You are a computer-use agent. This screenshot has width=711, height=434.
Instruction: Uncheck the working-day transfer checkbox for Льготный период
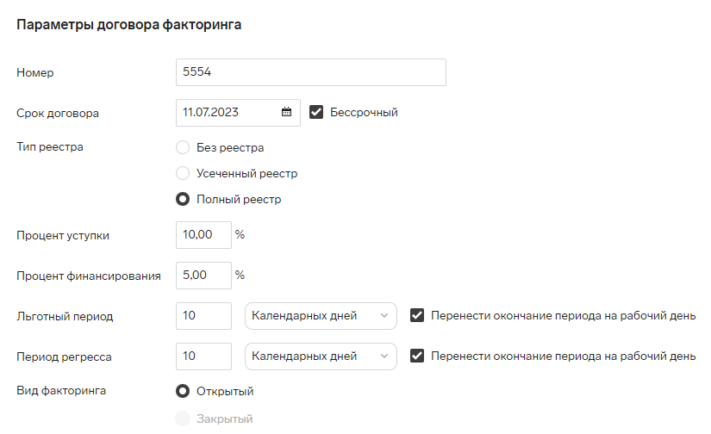pos(417,315)
